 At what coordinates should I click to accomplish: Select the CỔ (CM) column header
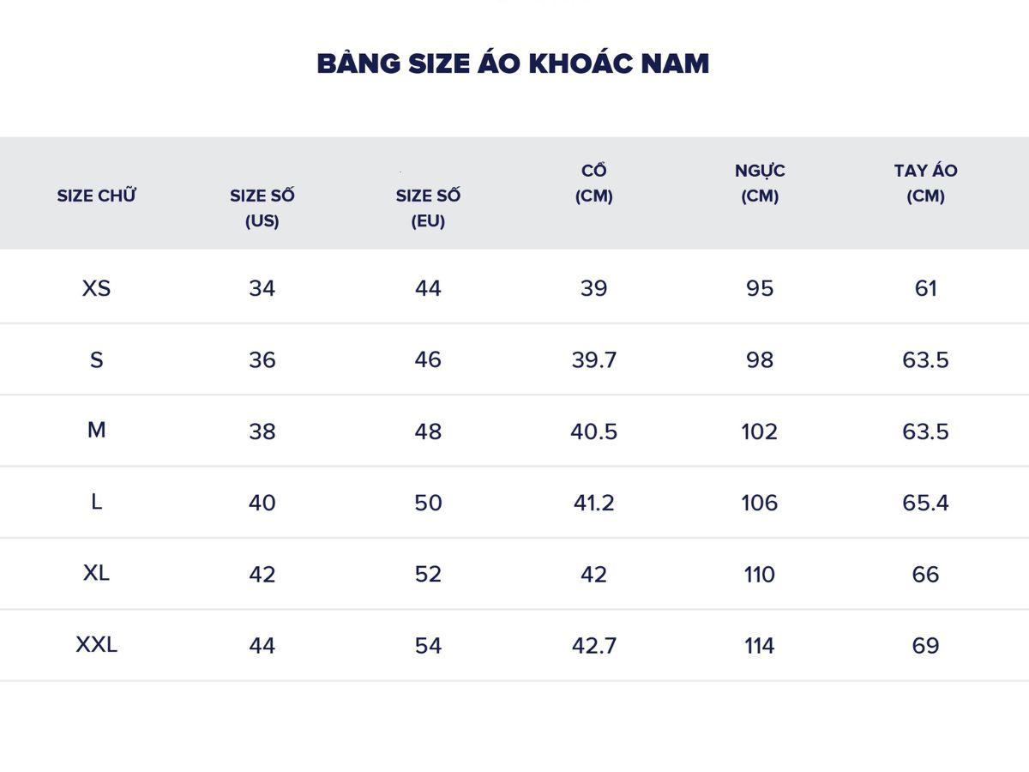593,183
